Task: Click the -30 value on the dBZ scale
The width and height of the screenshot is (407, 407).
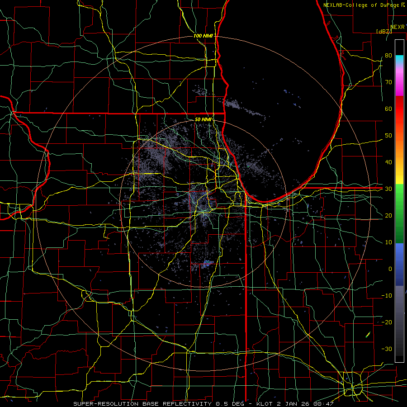Action: [387, 349]
